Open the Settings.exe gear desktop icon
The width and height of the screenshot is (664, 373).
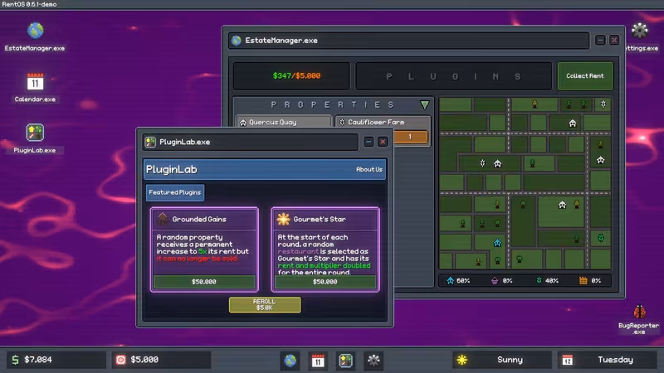(x=639, y=31)
